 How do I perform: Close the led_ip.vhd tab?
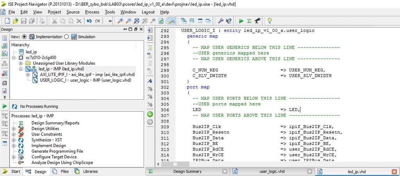(395, 172)
